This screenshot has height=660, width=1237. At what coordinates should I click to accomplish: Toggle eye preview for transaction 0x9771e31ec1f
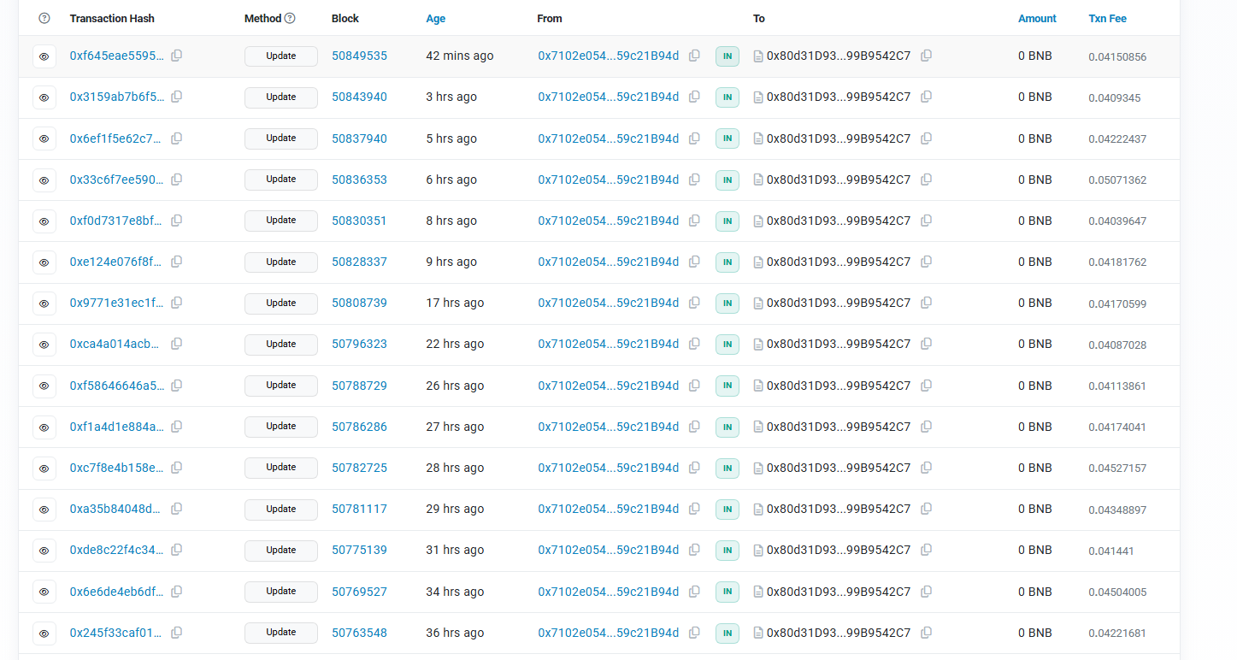44,303
